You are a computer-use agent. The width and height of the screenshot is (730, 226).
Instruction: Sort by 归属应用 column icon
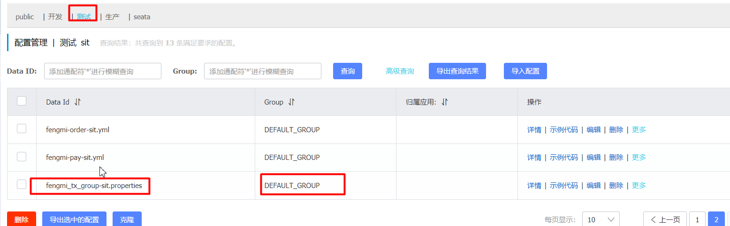pos(445,102)
